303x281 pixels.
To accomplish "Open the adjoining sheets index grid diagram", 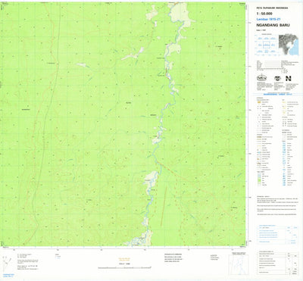I will point(267,45).
